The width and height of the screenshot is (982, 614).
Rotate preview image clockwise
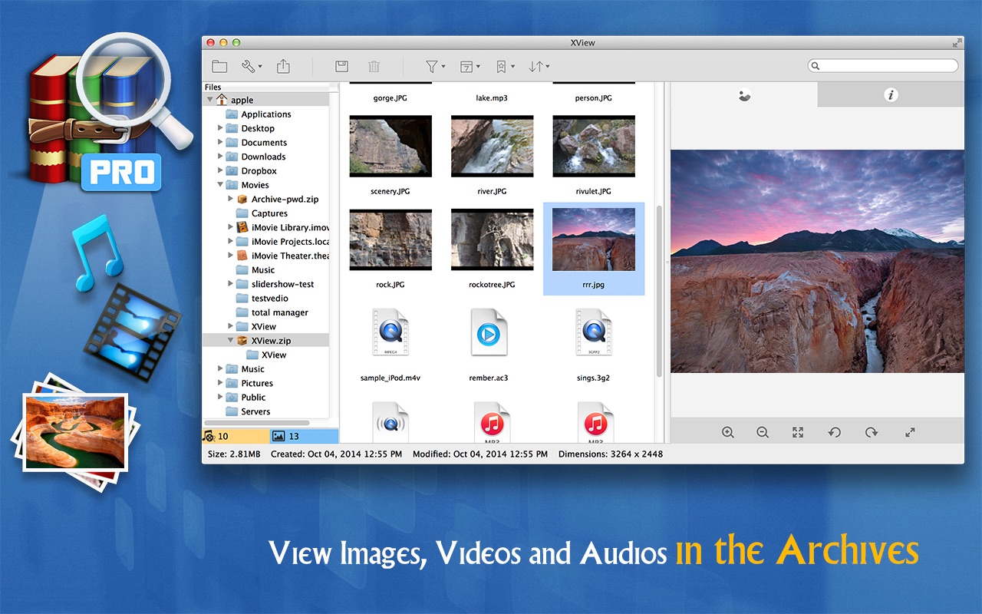pos(872,432)
